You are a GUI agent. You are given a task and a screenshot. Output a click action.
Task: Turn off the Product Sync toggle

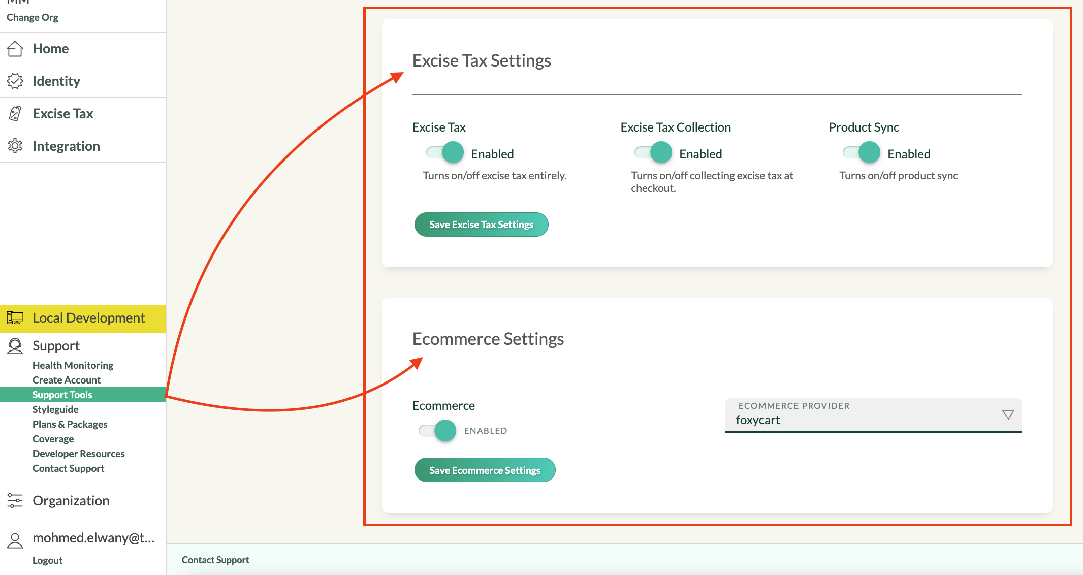[862, 152]
